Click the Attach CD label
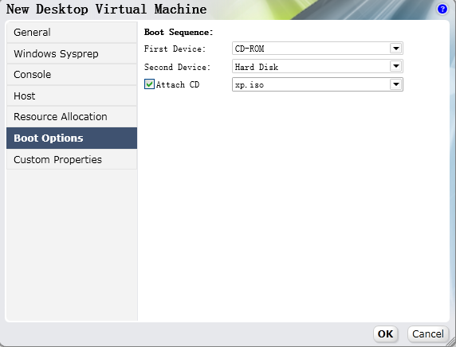The width and height of the screenshot is (456, 347). pyautogui.click(x=178, y=84)
